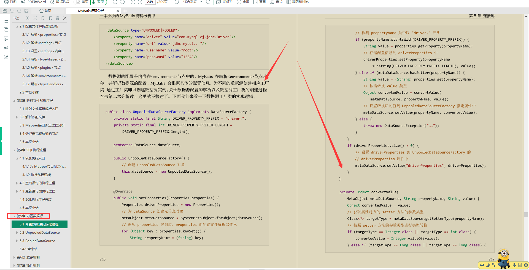Expand 第7章 插件机制 node
The height and width of the screenshot is (270, 529).
coord(14,266)
